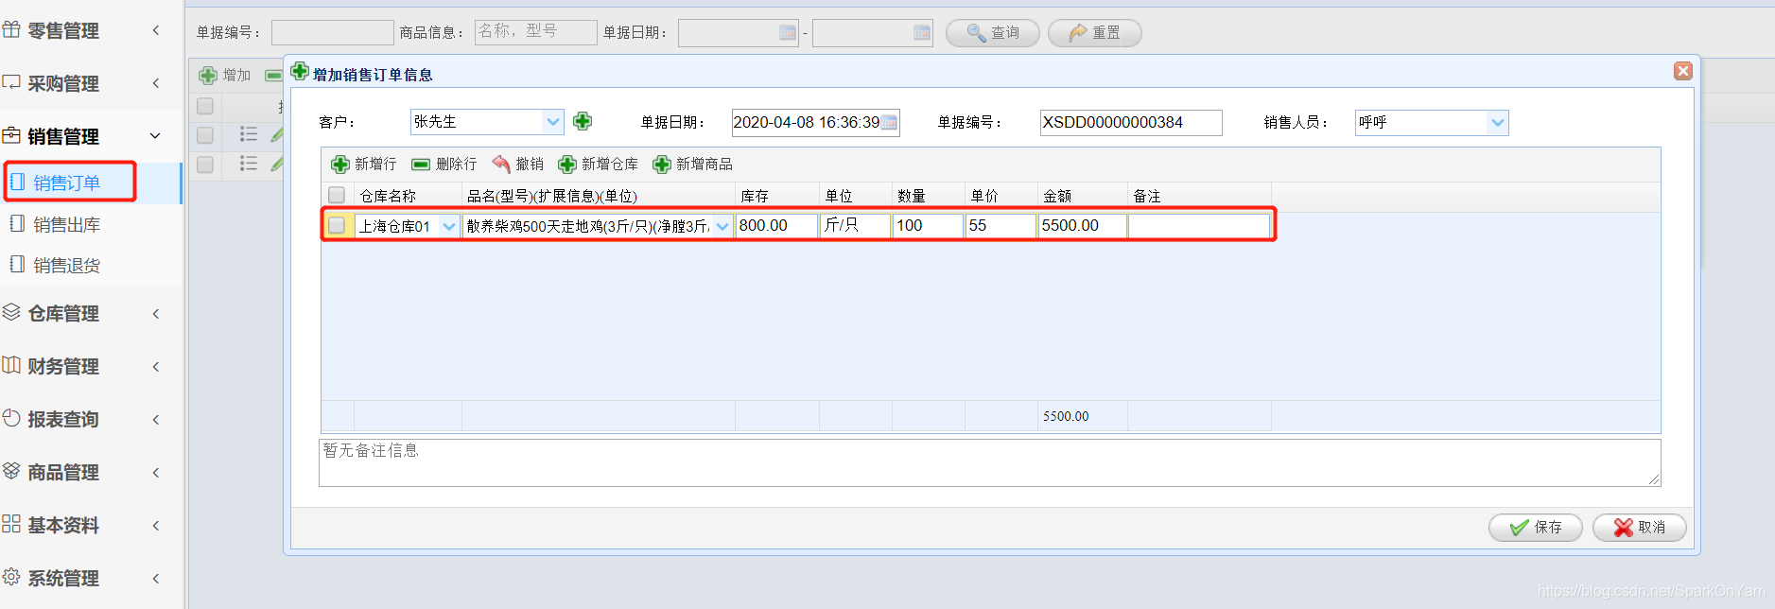Click the 单据编号 search field in top bar

point(332,32)
